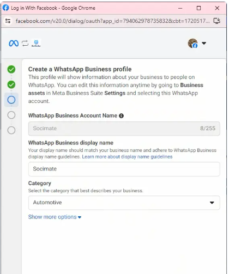Click the Meta infinity logo
The image size is (229, 274).
[x=14, y=44]
